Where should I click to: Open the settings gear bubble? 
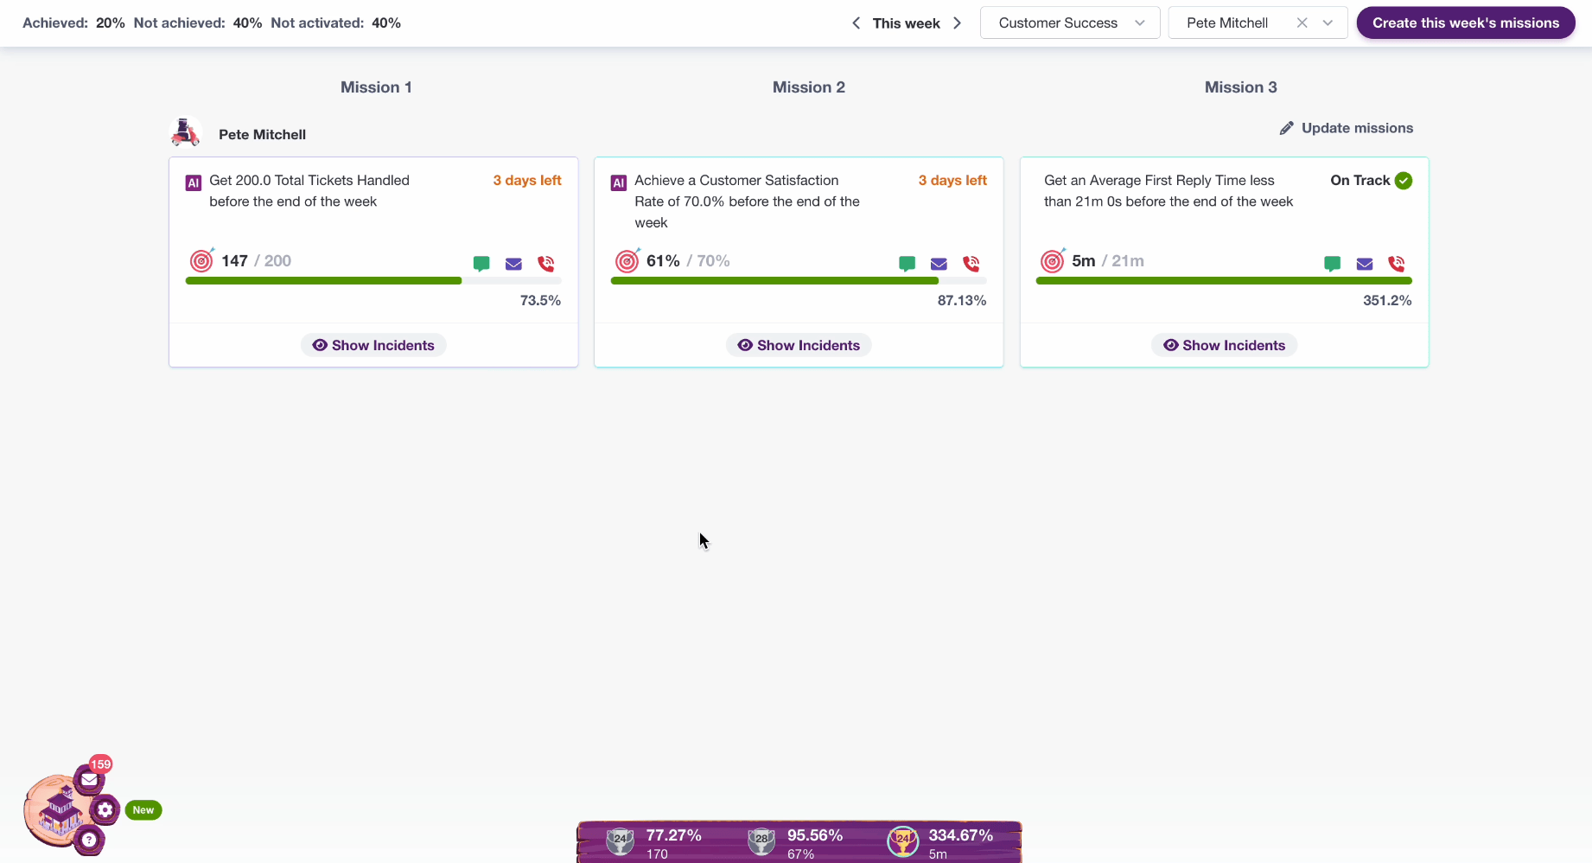point(105,810)
